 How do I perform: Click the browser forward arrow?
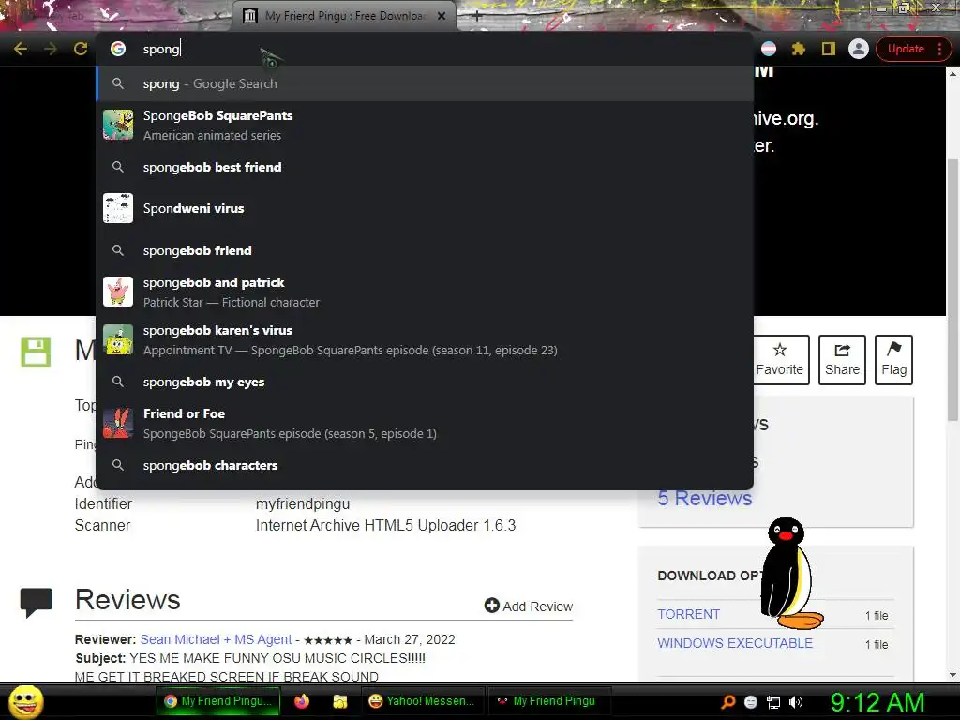51,49
